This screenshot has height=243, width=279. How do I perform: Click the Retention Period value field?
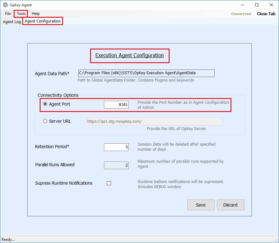(x=116, y=147)
